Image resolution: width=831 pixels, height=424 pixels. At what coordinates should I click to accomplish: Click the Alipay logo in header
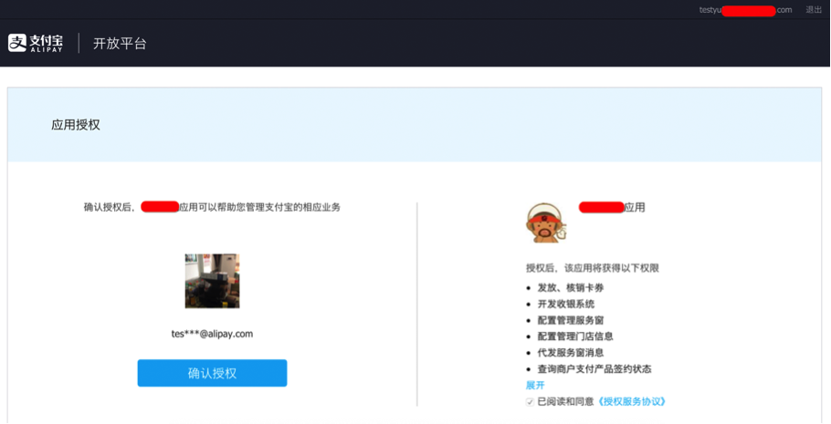pos(36,43)
